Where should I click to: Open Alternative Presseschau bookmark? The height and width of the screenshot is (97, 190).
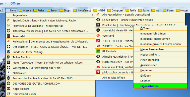point(50,31)
